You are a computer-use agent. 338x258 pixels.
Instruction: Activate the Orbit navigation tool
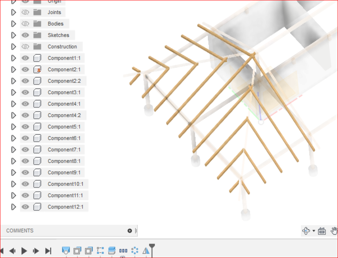pos(306,231)
